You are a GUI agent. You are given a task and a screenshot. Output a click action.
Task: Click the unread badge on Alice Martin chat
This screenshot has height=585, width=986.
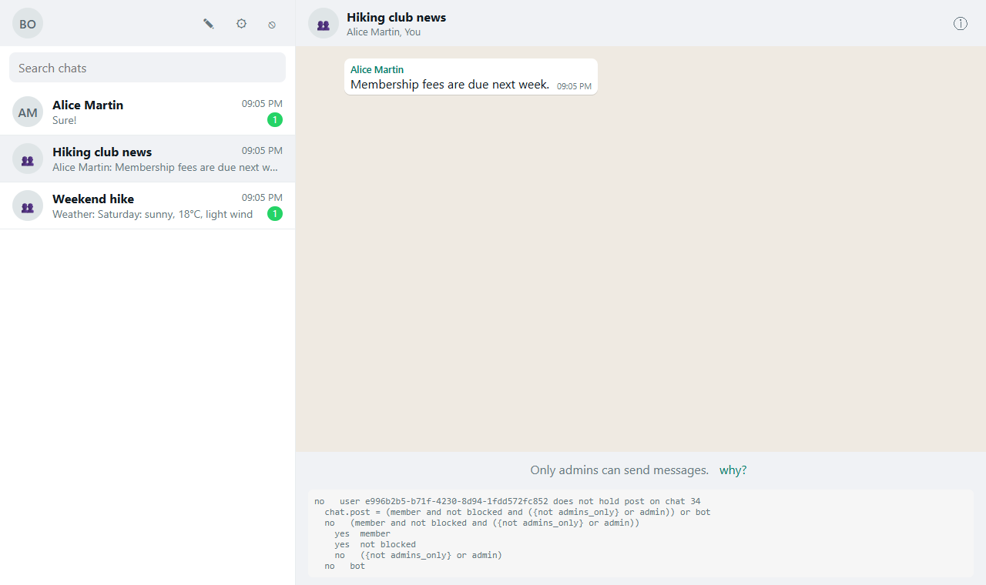click(275, 120)
